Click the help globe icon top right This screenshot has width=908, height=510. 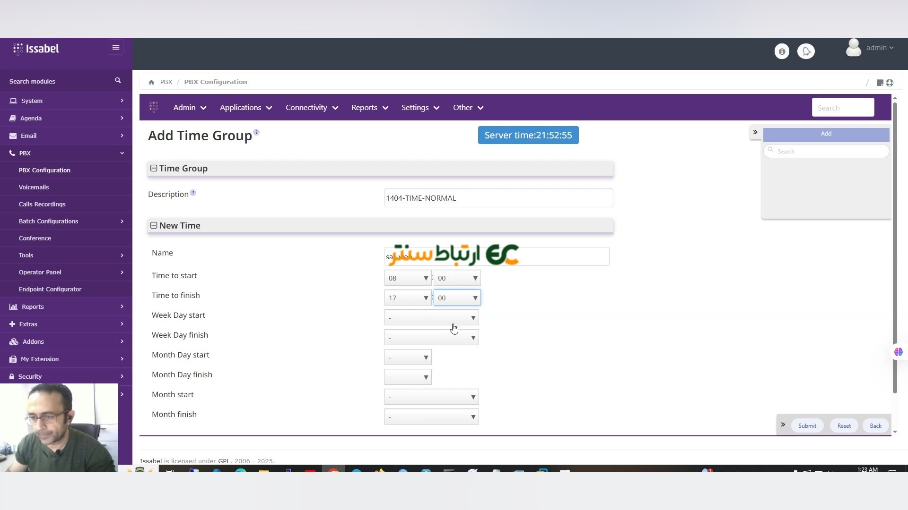[x=890, y=83]
